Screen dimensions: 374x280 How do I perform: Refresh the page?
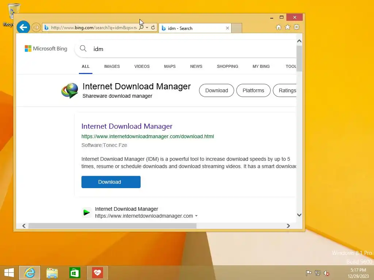coord(153,28)
